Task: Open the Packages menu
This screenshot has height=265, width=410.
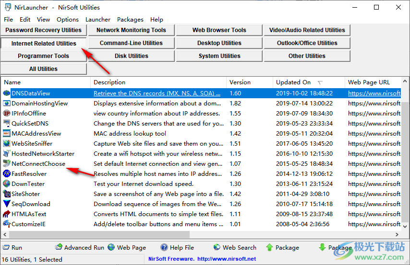Action: tap(130, 20)
